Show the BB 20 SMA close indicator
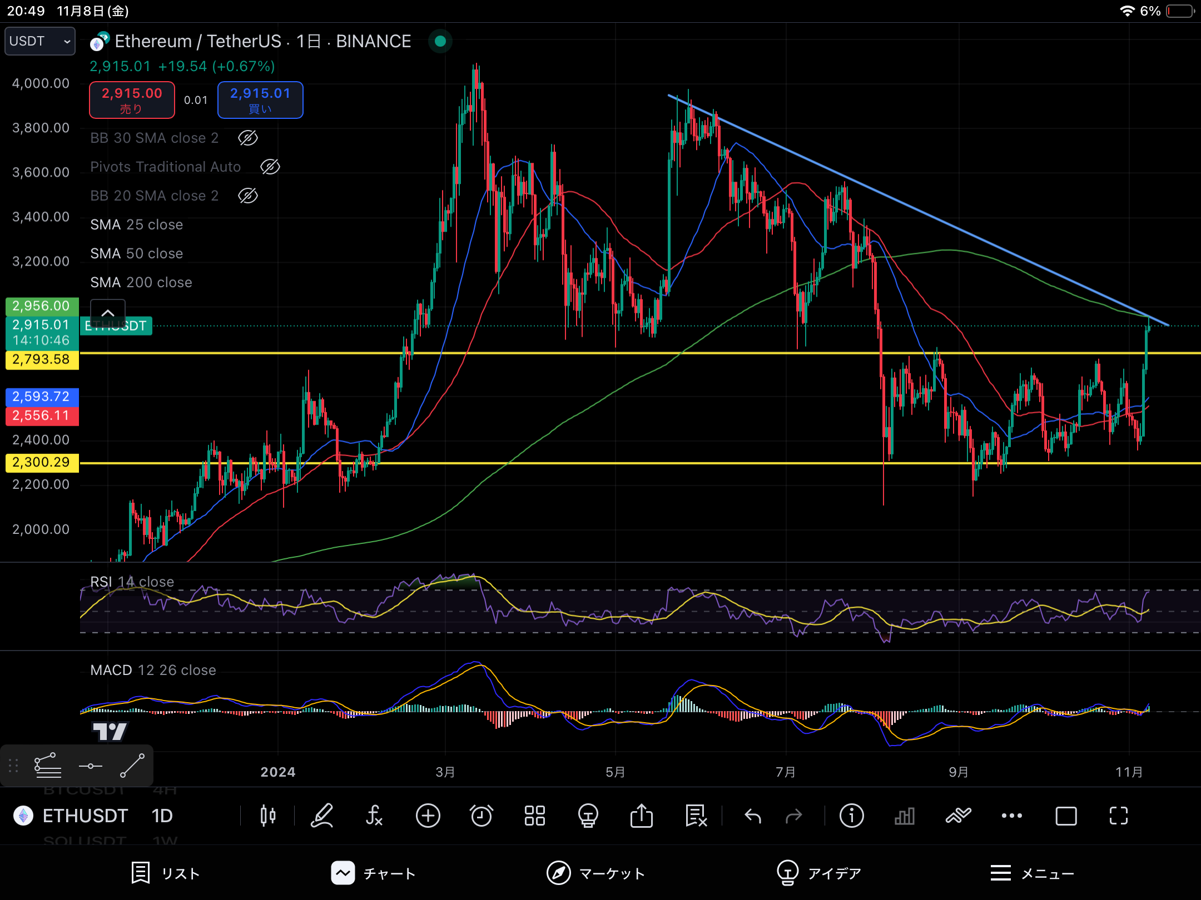The height and width of the screenshot is (900, 1201). click(x=248, y=196)
